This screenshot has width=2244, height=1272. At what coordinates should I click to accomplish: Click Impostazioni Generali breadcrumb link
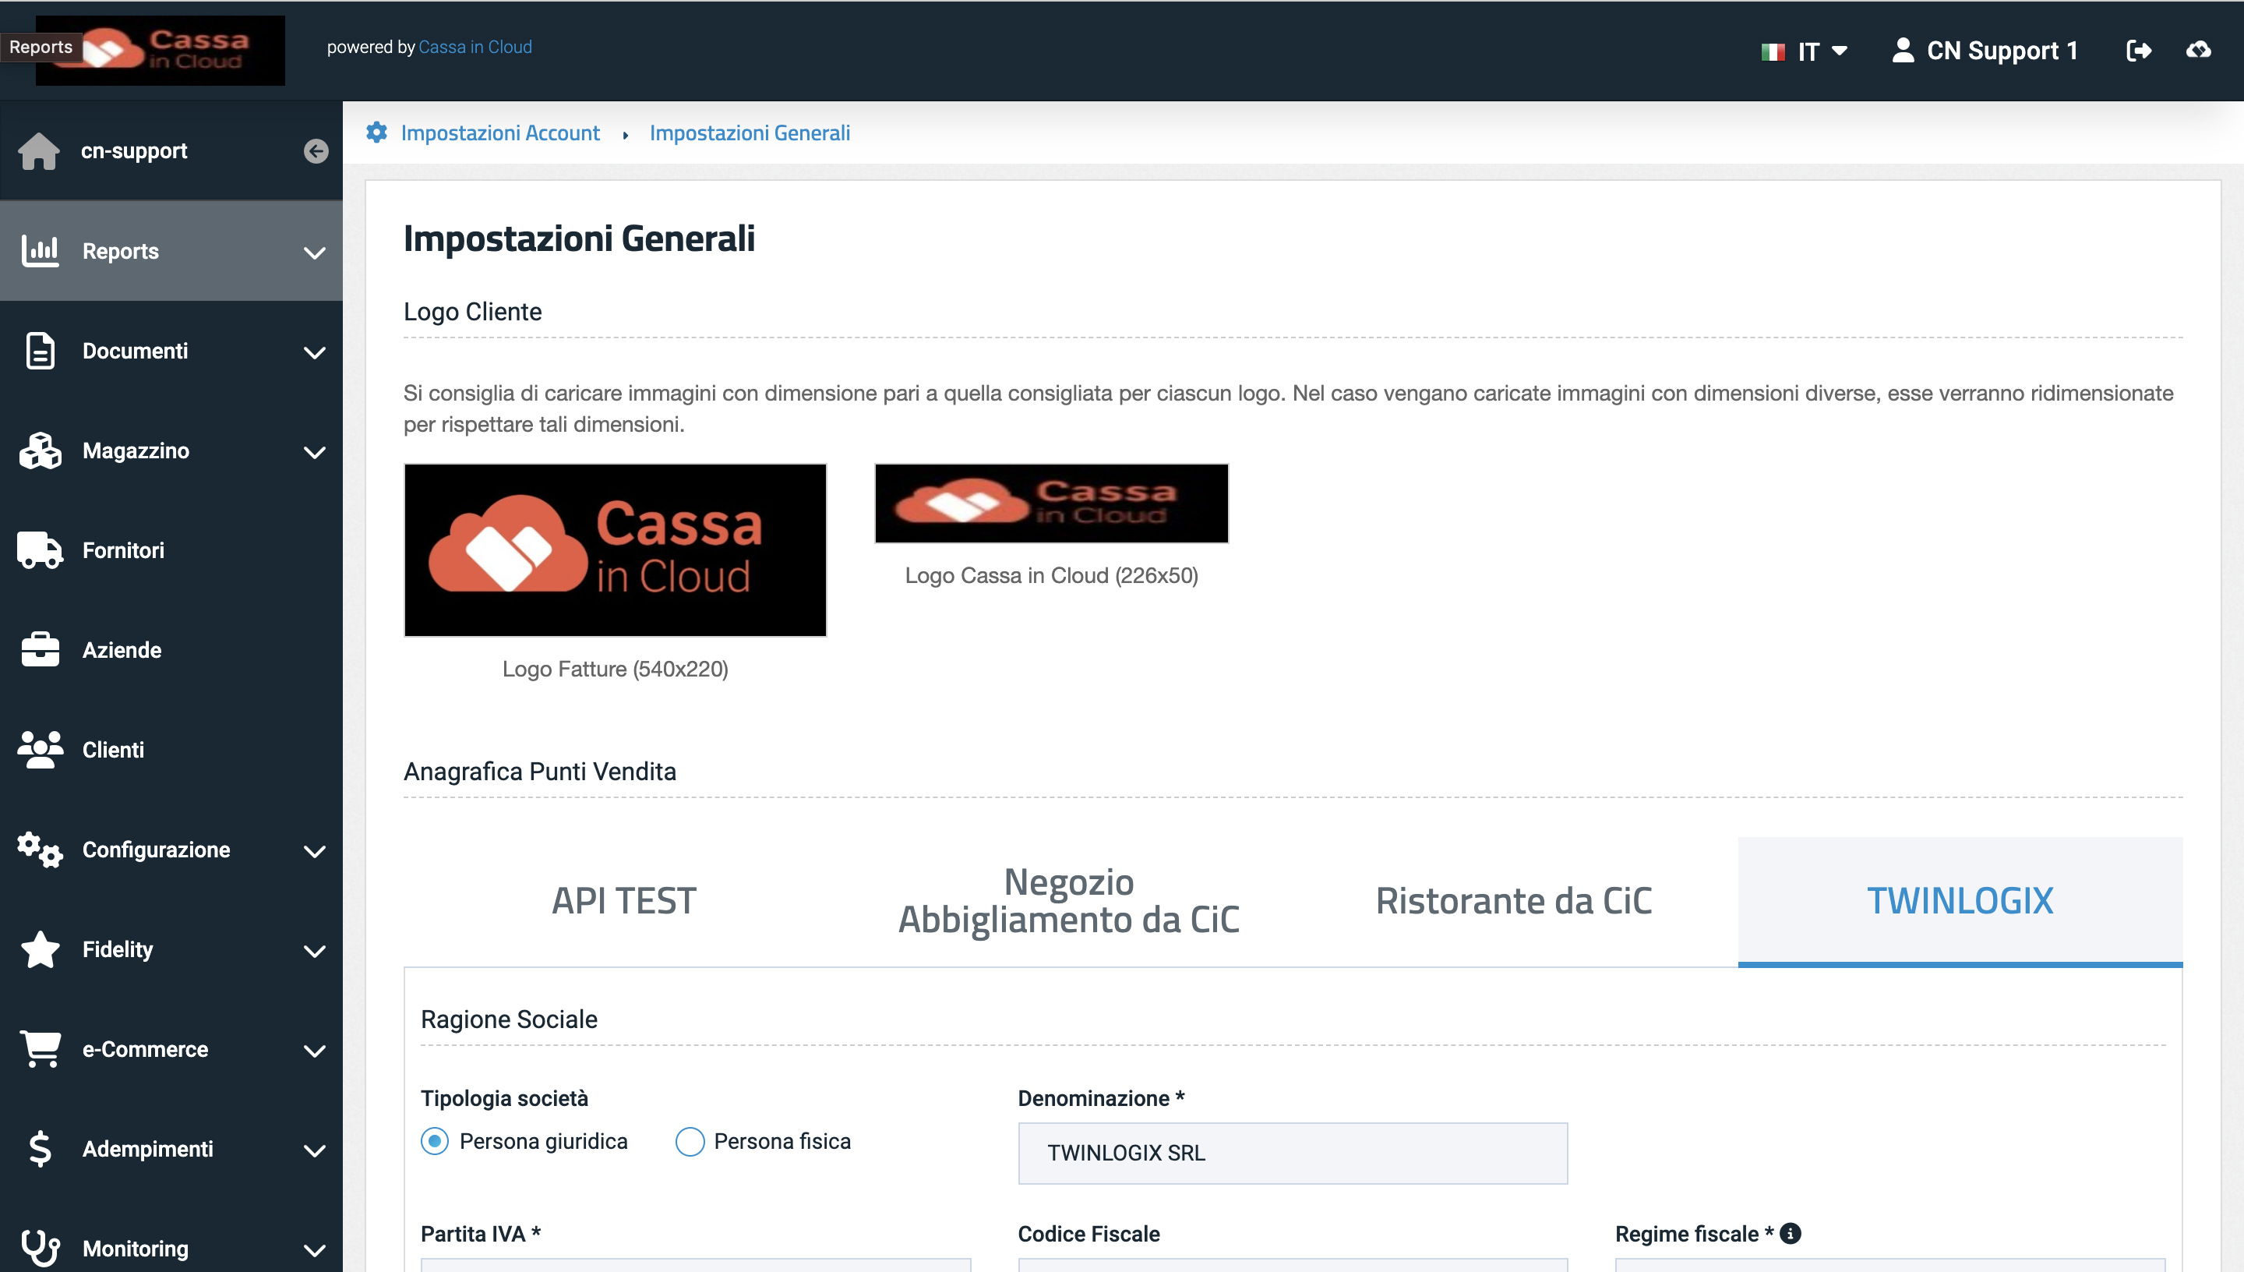pos(750,132)
